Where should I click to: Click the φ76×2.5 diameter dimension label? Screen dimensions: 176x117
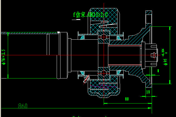tap(4, 57)
